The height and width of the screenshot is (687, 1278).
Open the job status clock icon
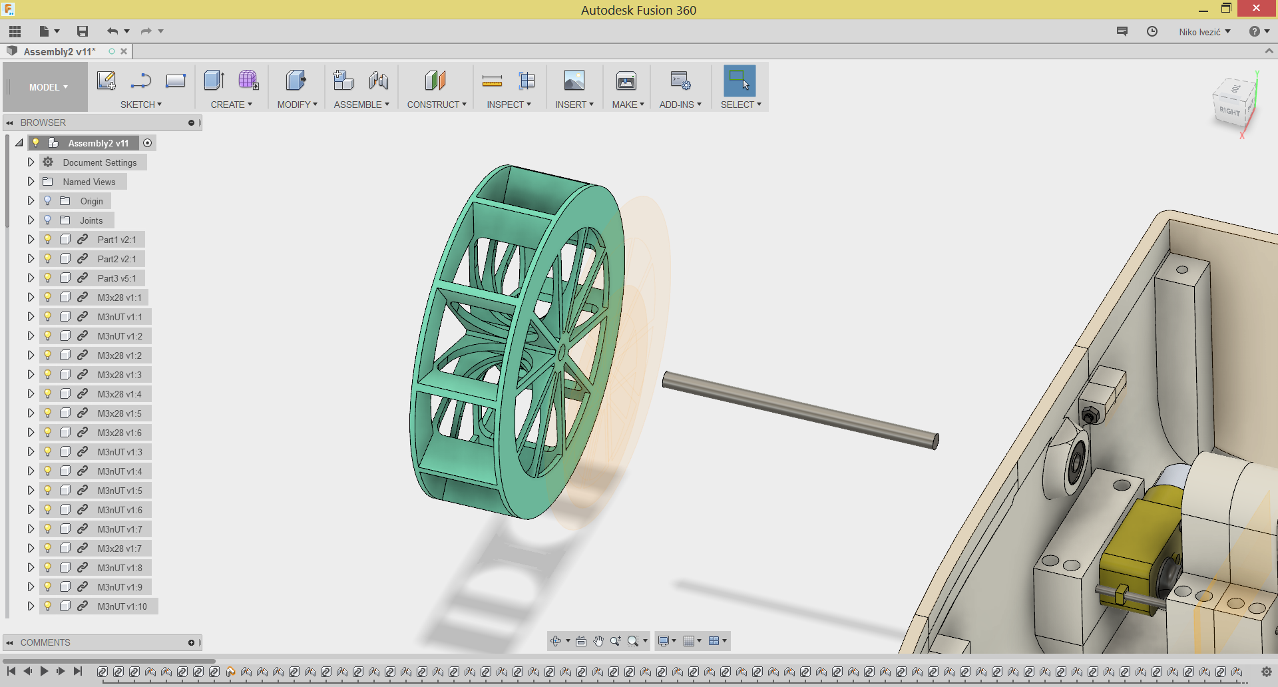pyautogui.click(x=1152, y=31)
